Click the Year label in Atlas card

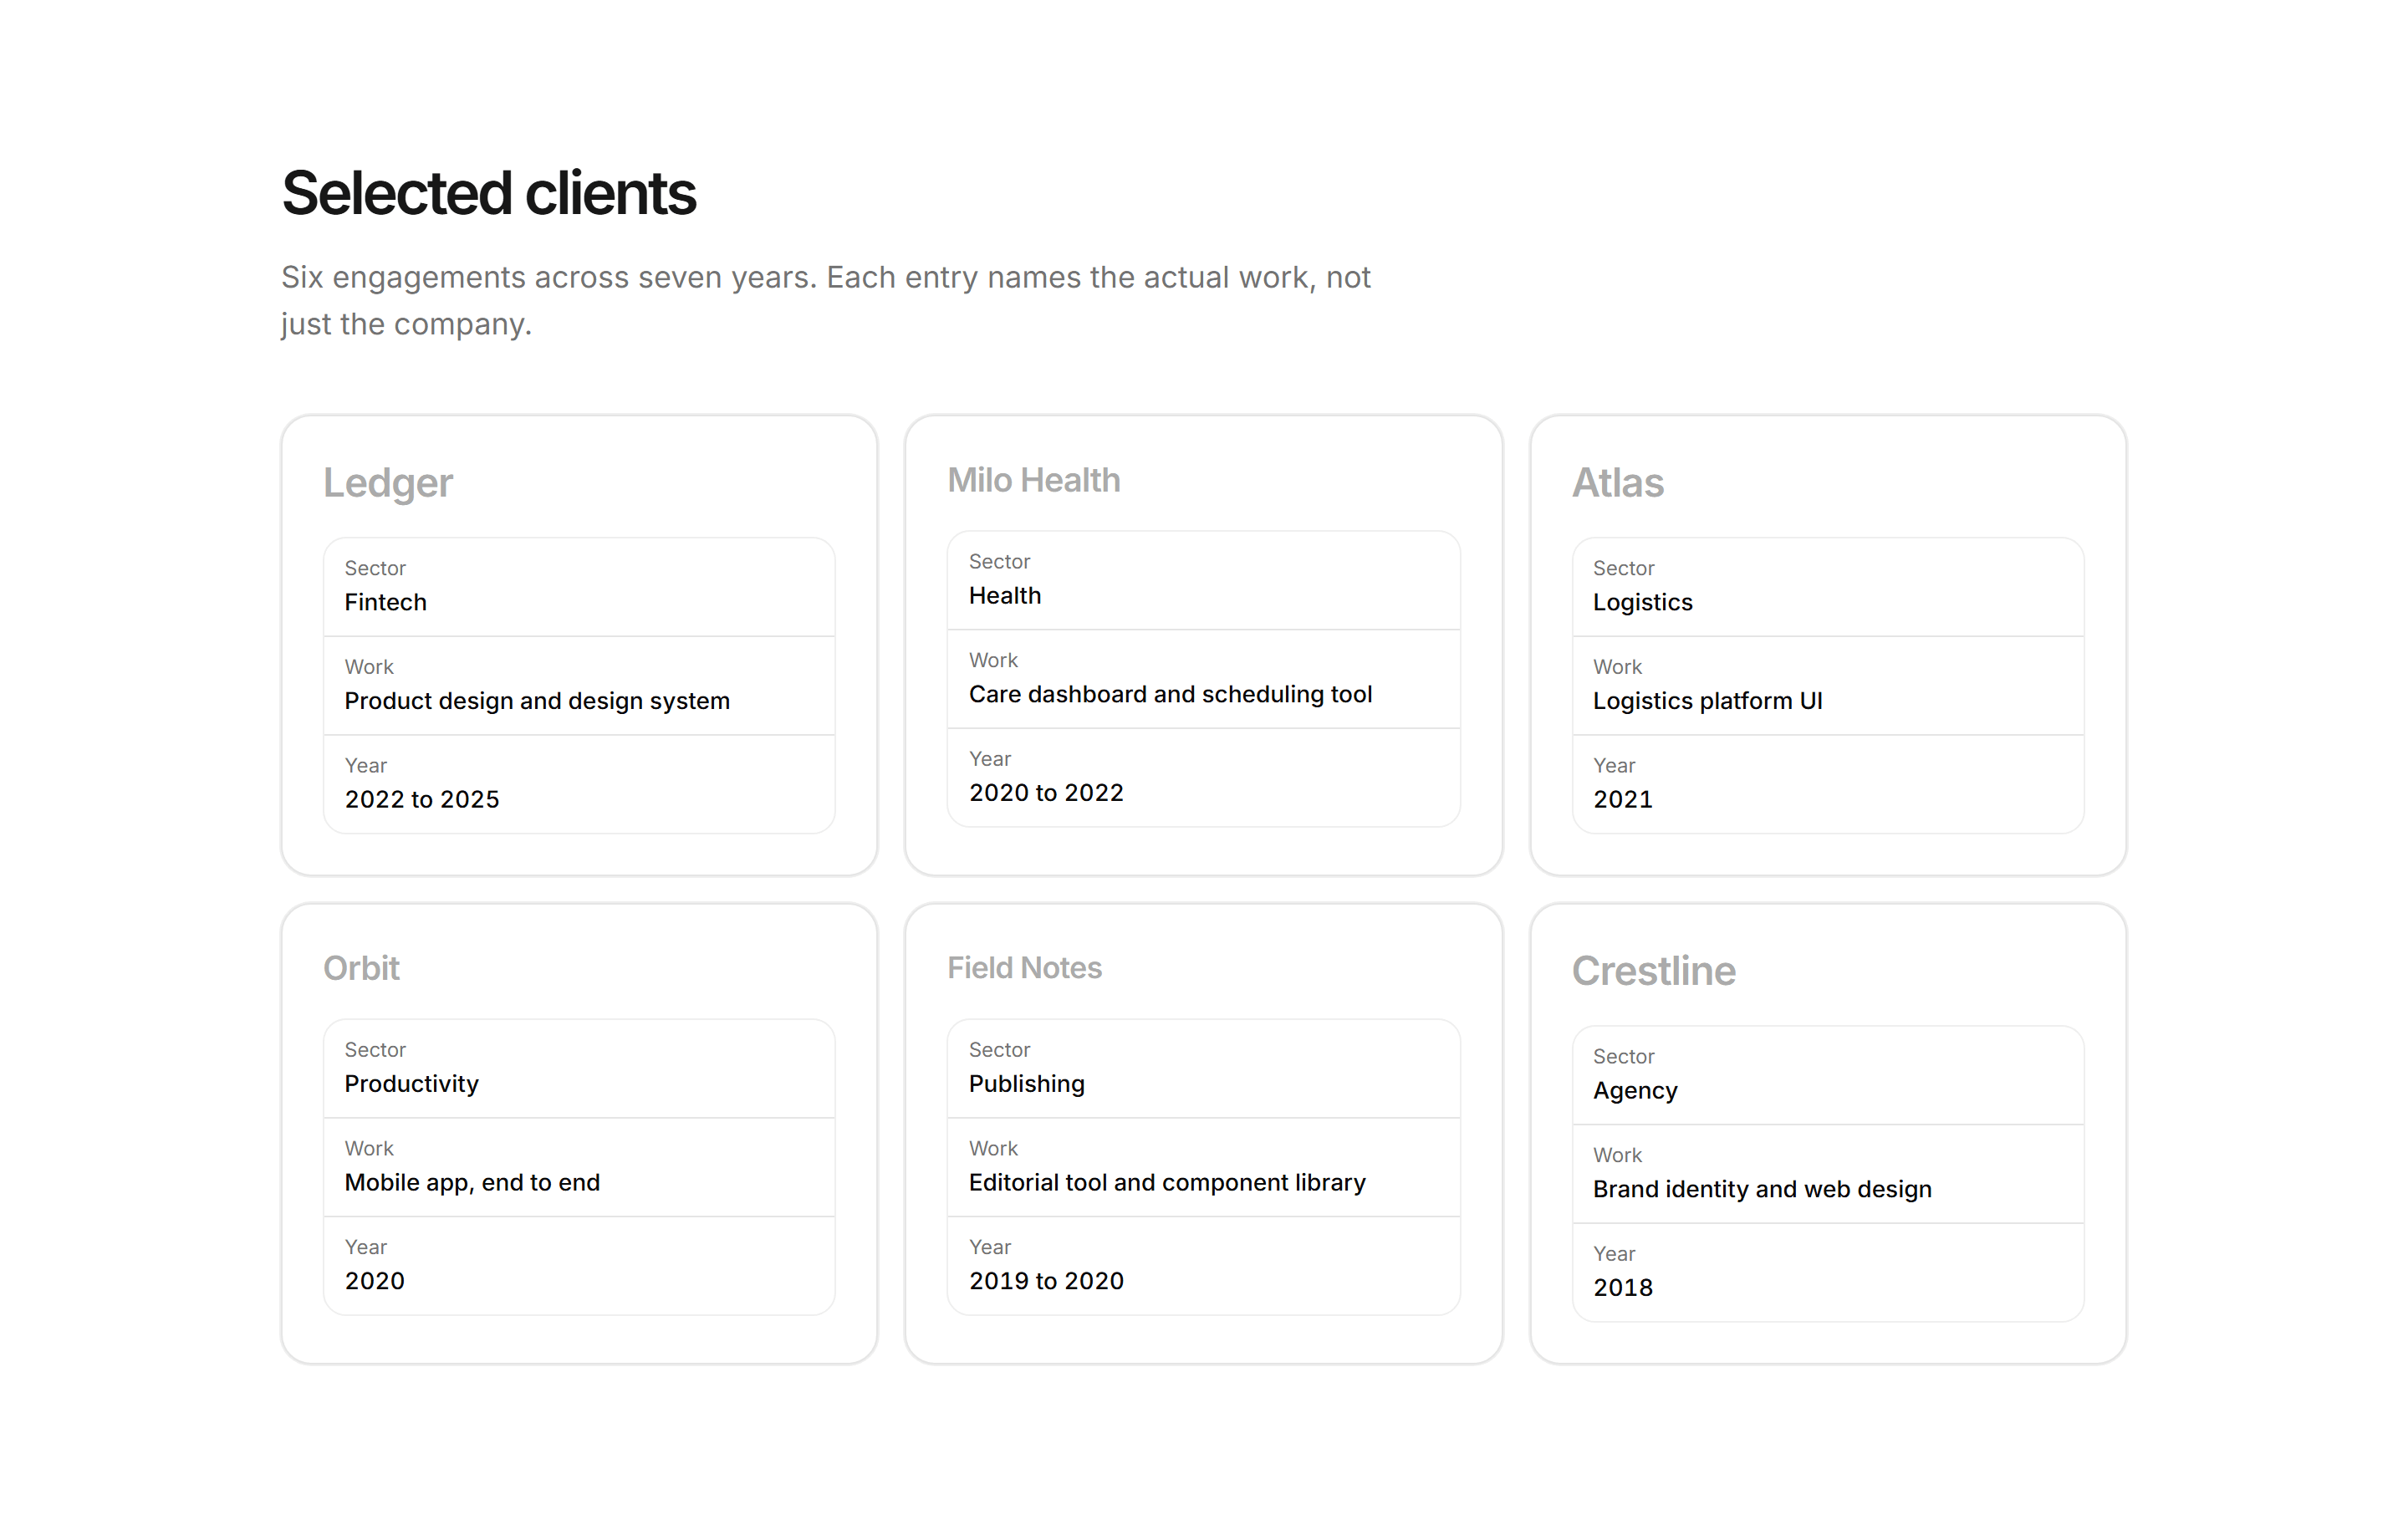tap(1614, 766)
